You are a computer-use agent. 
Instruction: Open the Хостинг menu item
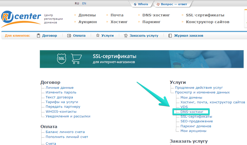click(x=119, y=22)
